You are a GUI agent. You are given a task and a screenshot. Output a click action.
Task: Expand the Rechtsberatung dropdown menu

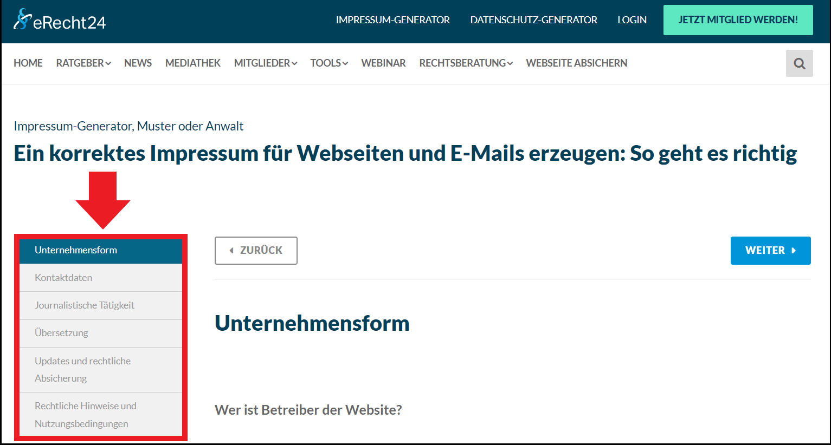466,63
